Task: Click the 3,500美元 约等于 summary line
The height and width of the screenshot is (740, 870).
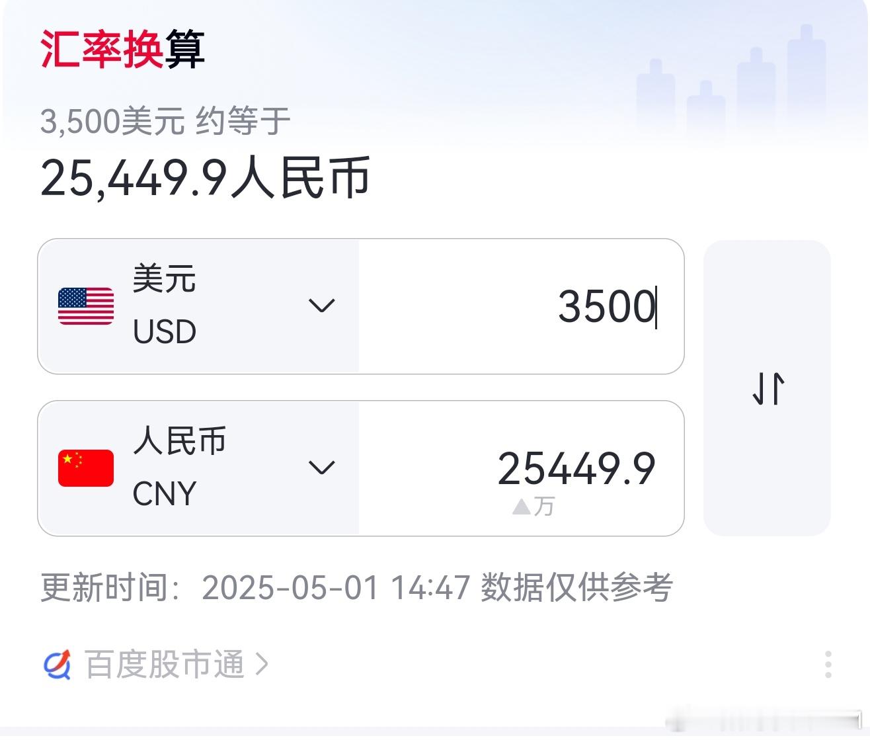Action: pyautogui.click(x=165, y=122)
